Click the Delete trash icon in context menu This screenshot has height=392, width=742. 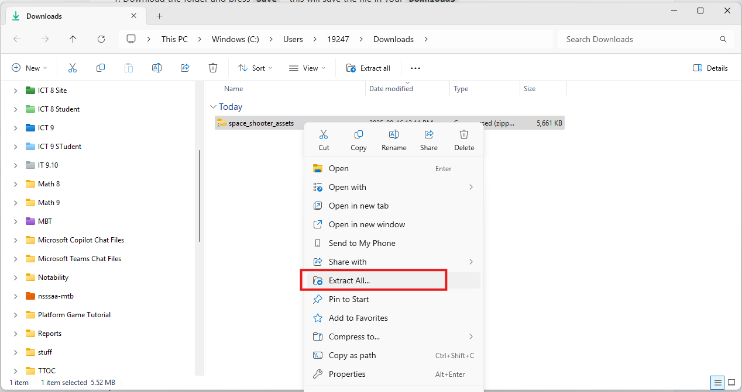click(464, 135)
